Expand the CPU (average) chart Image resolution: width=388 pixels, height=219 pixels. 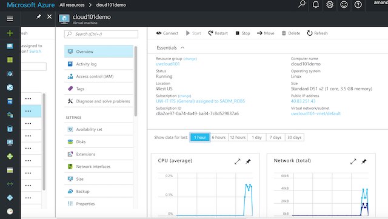[x=237, y=161]
